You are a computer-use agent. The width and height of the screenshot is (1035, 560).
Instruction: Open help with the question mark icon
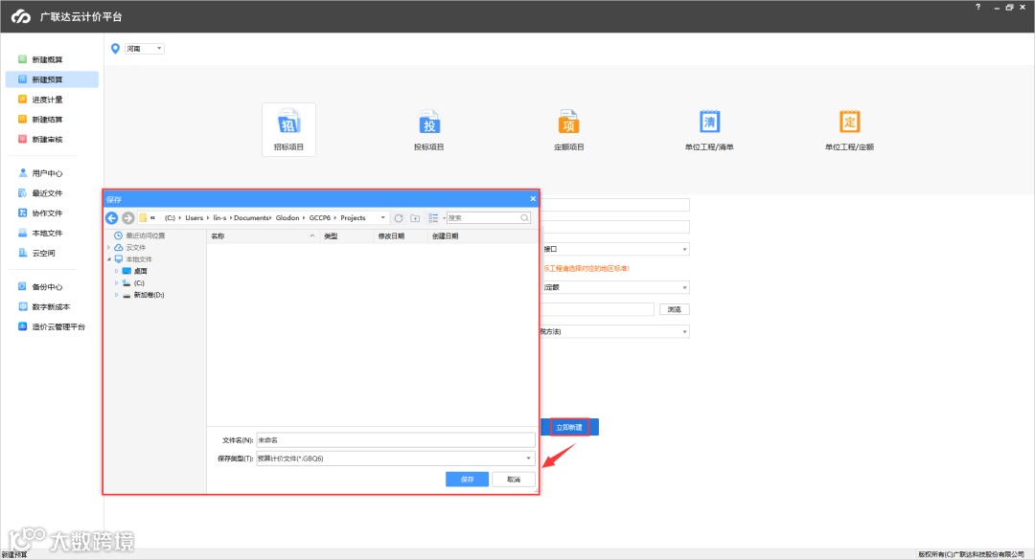pyautogui.click(x=978, y=7)
